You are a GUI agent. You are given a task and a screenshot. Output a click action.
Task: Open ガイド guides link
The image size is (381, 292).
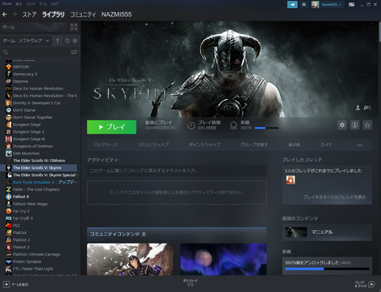pyautogui.click(x=326, y=144)
